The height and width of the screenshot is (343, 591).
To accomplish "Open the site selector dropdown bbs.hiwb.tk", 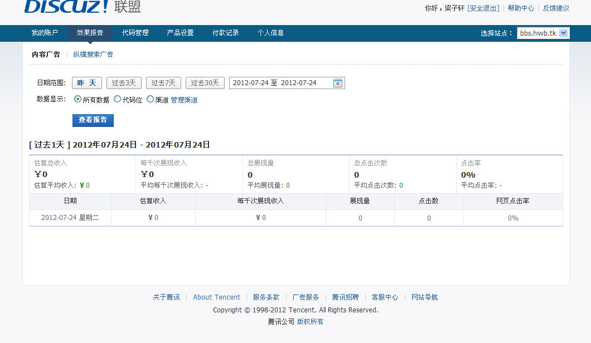I will point(543,33).
